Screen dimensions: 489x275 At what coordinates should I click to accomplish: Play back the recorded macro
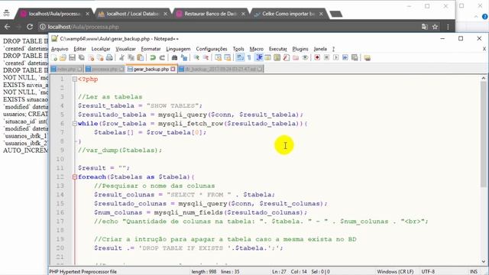click(x=336, y=58)
